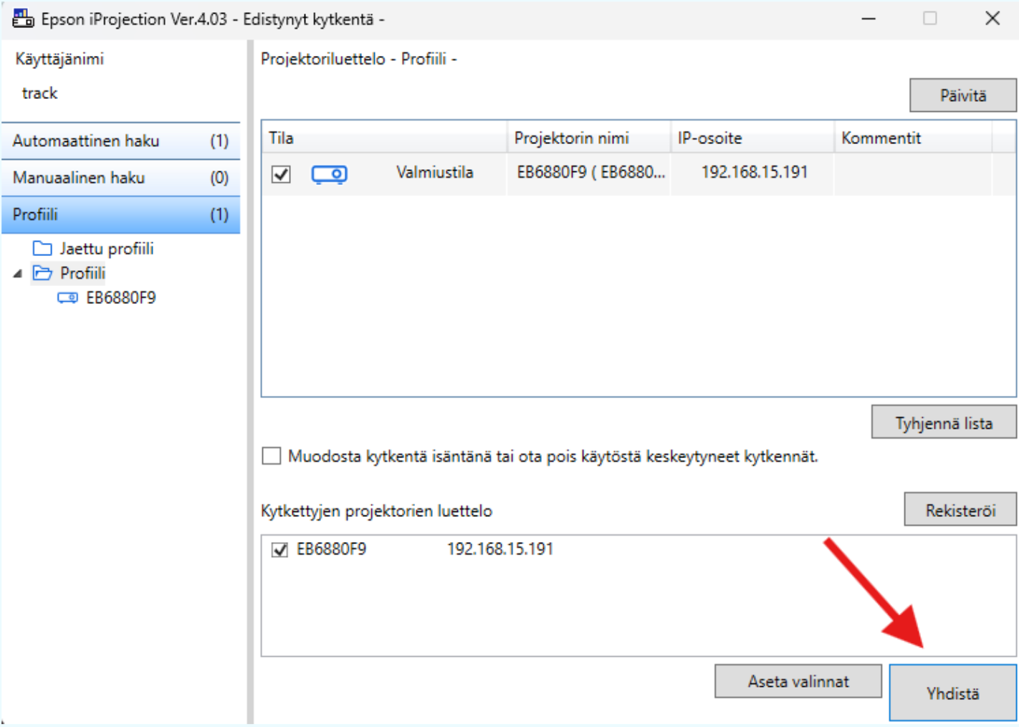Click 192.168.15.191 in connected projectors list
This screenshot has width=1019, height=727.
pos(500,549)
